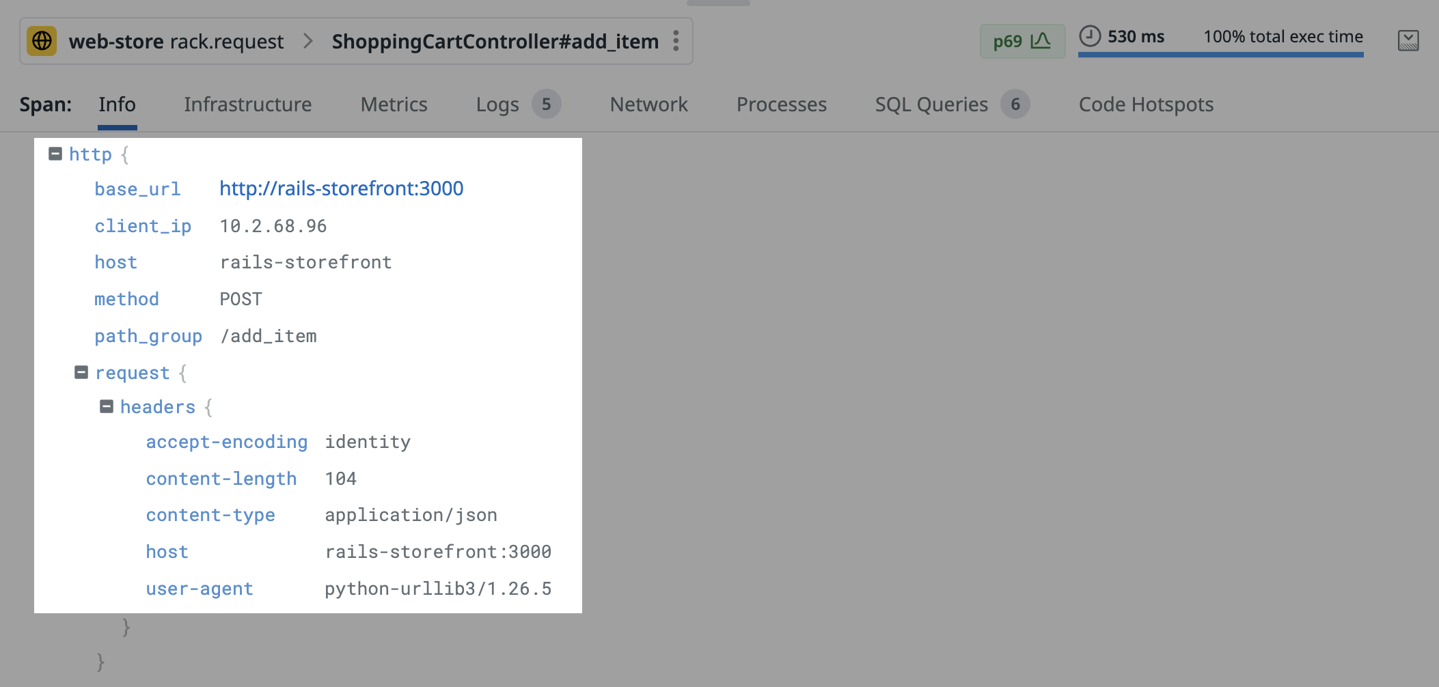Open the Code Hotspots tab
Image resolution: width=1439 pixels, height=687 pixels.
click(x=1146, y=104)
